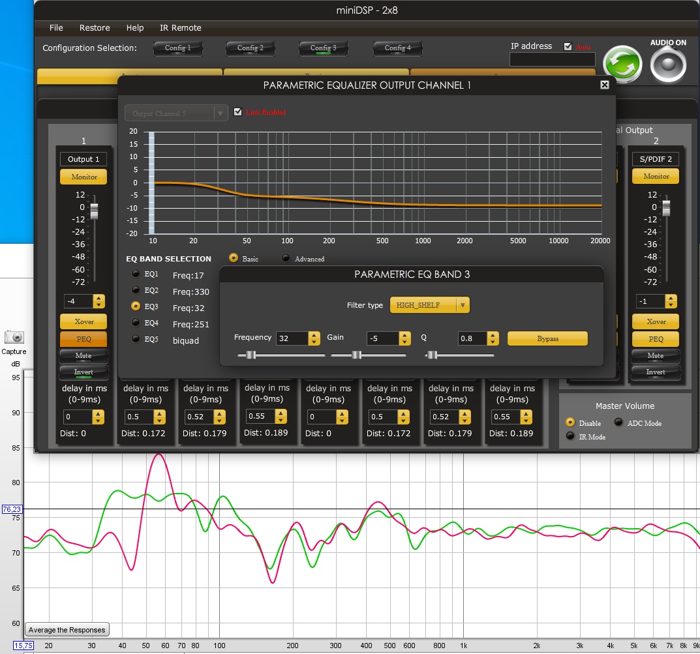Toggle the IP address Auto checkbox

click(x=568, y=46)
